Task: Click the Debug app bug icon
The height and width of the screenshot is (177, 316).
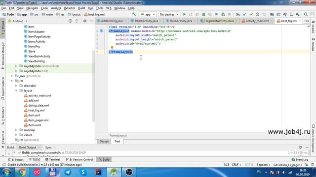Action: 203,14
